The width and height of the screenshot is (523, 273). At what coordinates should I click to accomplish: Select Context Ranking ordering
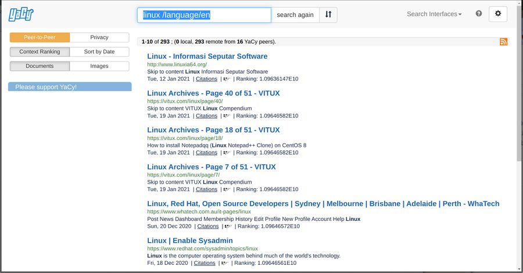40,52
